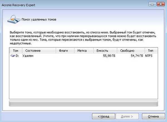
Task: Click the disk icon next to volume D:
Action: click(x=13, y=56)
